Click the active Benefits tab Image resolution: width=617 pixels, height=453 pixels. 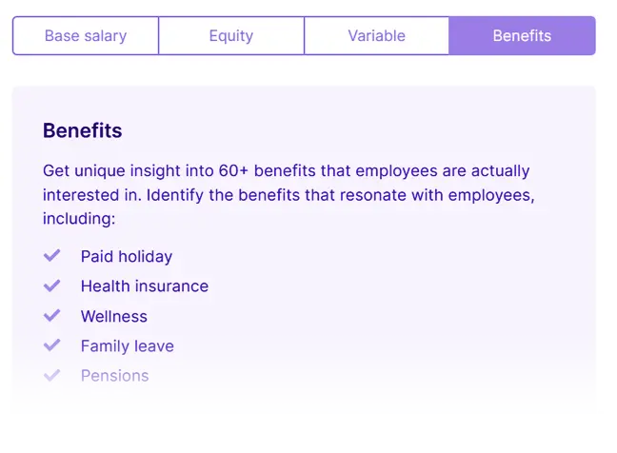point(522,36)
